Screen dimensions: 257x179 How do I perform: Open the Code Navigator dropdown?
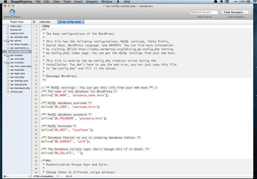(x=236, y=12)
